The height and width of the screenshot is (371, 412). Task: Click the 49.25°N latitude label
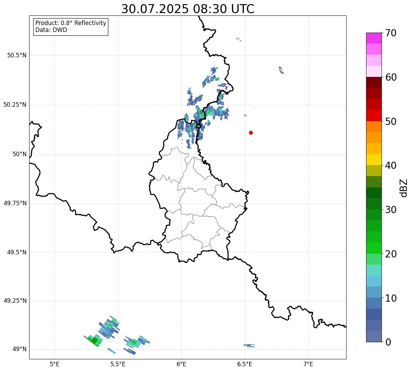coord(15,301)
